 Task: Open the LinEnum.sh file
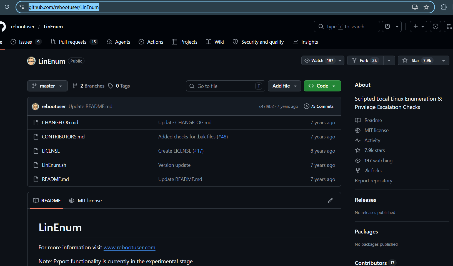click(x=54, y=165)
